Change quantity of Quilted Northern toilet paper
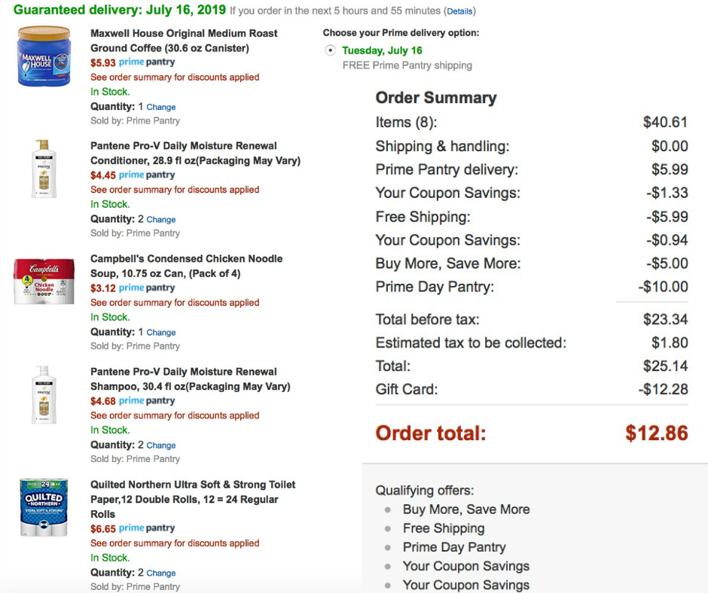Image resolution: width=708 pixels, height=593 pixels. 160,573
